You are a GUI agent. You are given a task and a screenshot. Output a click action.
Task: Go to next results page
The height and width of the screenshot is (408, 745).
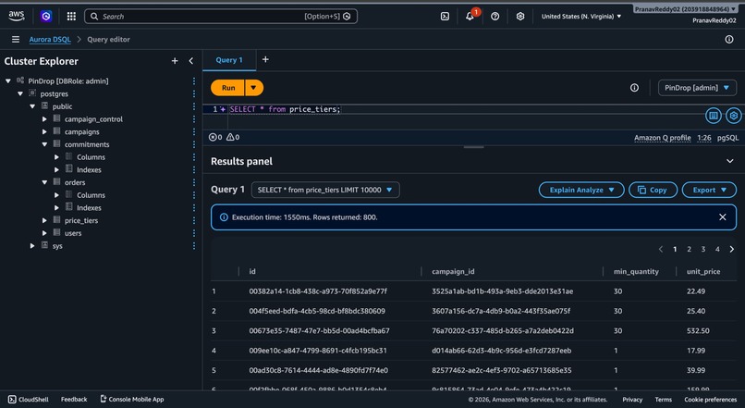point(732,249)
